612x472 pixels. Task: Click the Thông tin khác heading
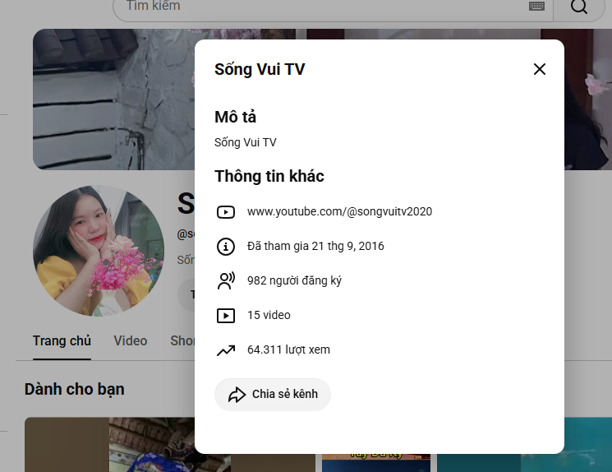pos(269,176)
